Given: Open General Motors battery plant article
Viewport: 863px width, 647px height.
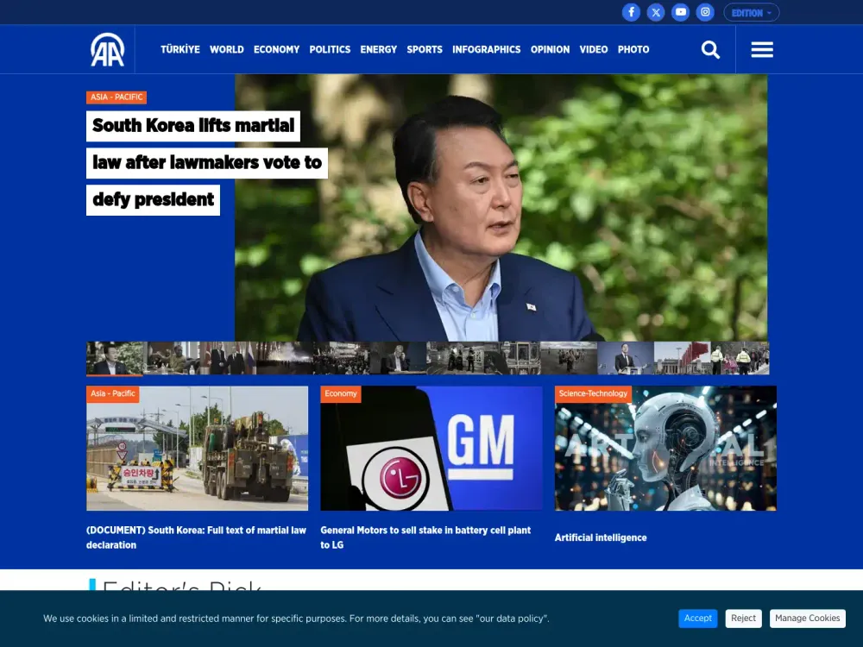Looking at the screenshot, I should click(x=425, y=537).
